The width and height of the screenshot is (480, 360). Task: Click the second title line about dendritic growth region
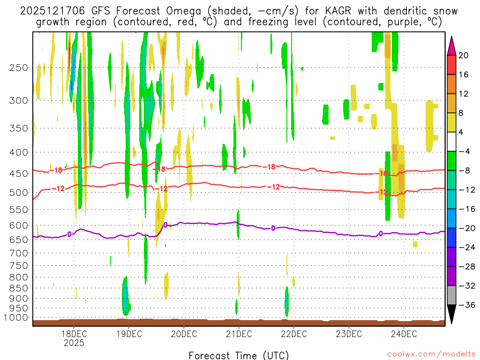239,22
